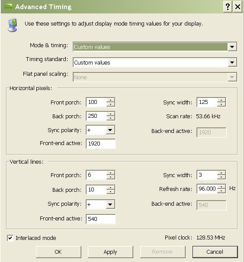The height and width of the screenshot is (262, 244).
Task: Click vertical Front porch field showing 6
Action: pos(96,175)
